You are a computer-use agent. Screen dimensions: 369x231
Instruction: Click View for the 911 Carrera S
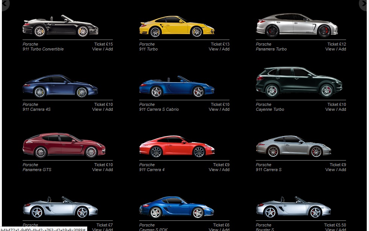pyautogui.click(x=330, y=170)
